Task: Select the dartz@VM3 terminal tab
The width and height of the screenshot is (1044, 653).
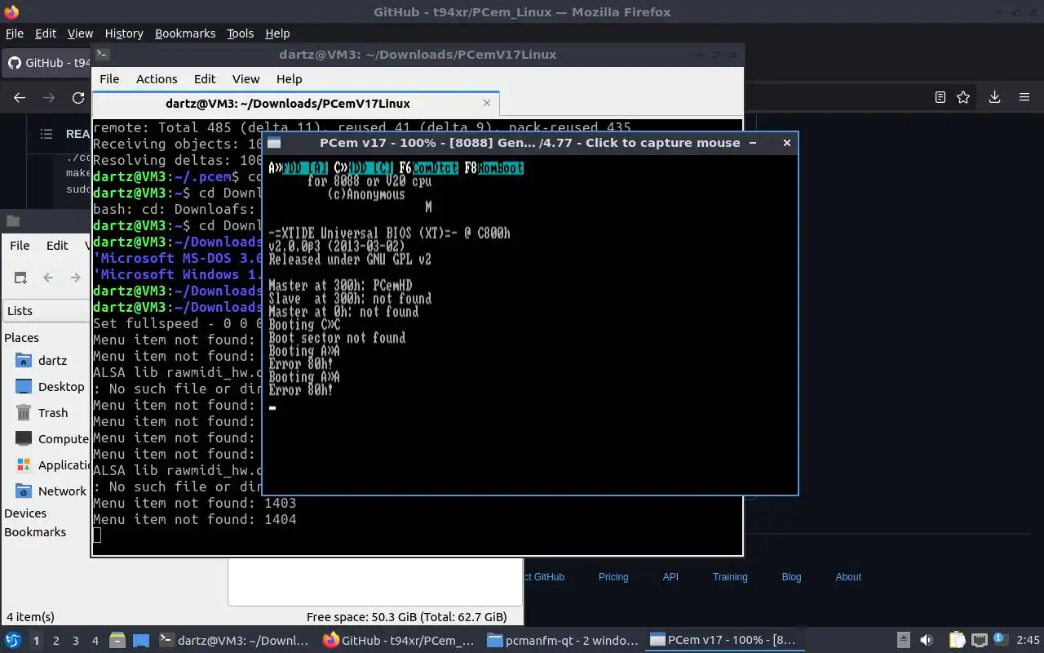Action: [x=288, y=104]
